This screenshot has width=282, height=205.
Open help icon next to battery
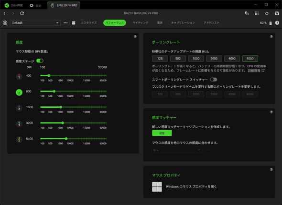click(277, 23)
